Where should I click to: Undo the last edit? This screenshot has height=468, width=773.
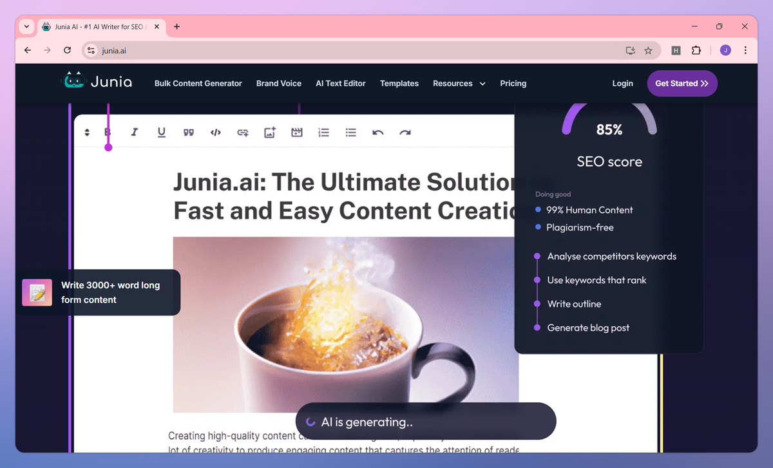378,133
